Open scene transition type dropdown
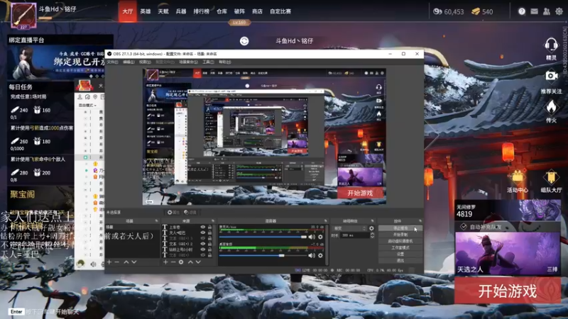This screenshot has height=319, width=568. click(x=349, y=228)
